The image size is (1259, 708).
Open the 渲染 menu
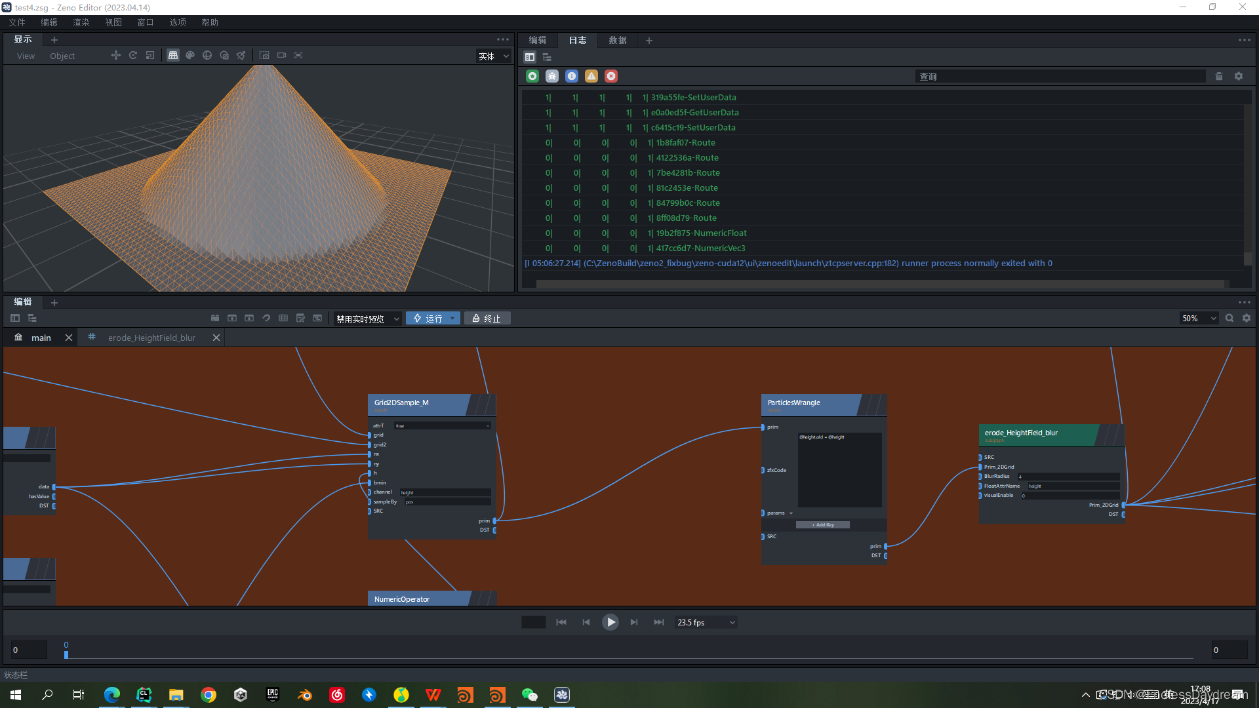click(x=81, y=22)
